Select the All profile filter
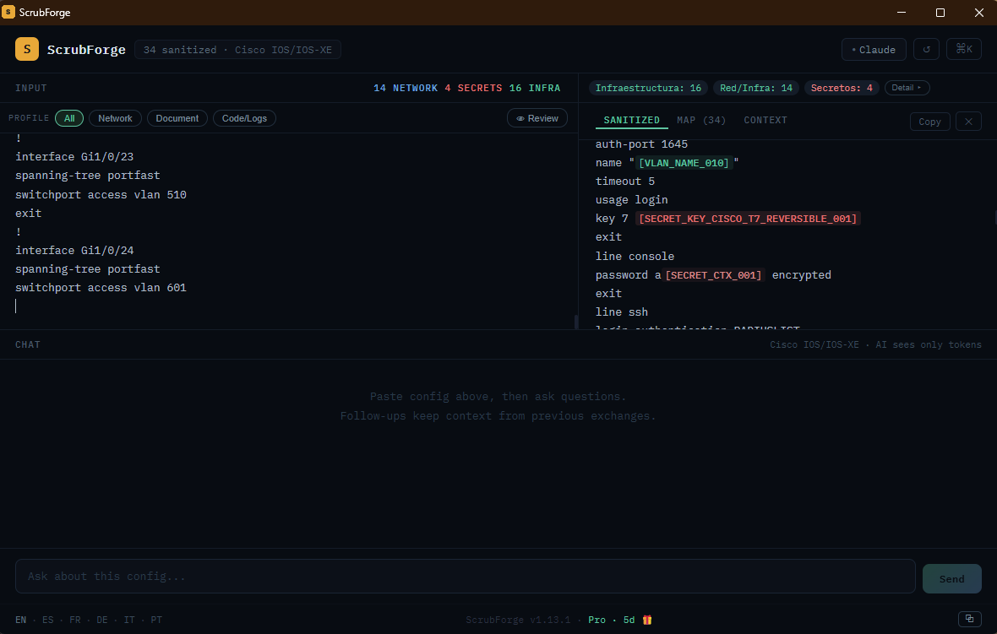The height and width of the screenshot is (634, 997). tap(69, 118)
